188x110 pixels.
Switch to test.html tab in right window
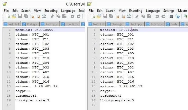pyautogui.click(x=97, y=24)
